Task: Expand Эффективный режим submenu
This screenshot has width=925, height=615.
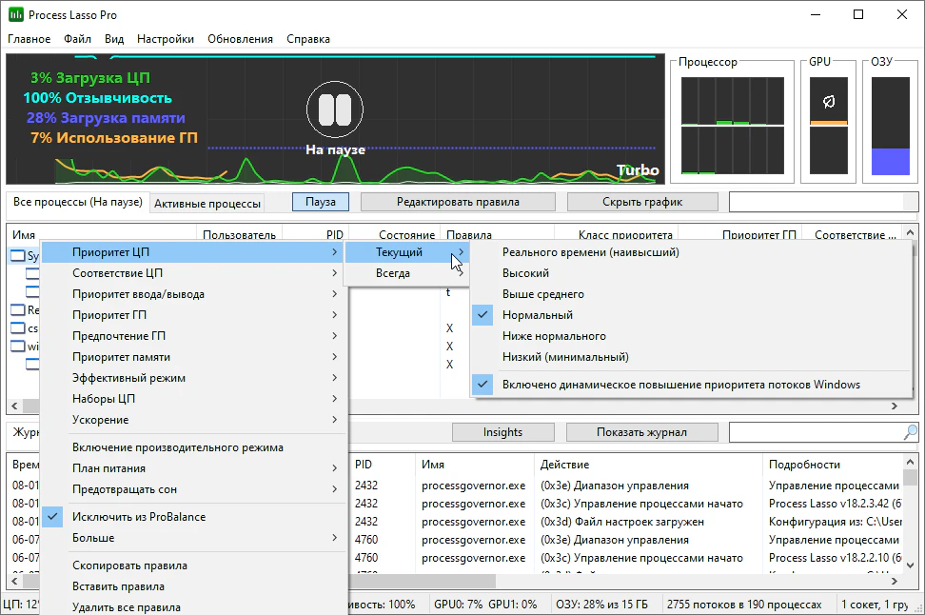Action: 193,378
